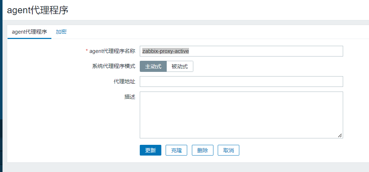Click inside the 描述 text area
This screenshot has width=369, height=172.
[241, 114]
